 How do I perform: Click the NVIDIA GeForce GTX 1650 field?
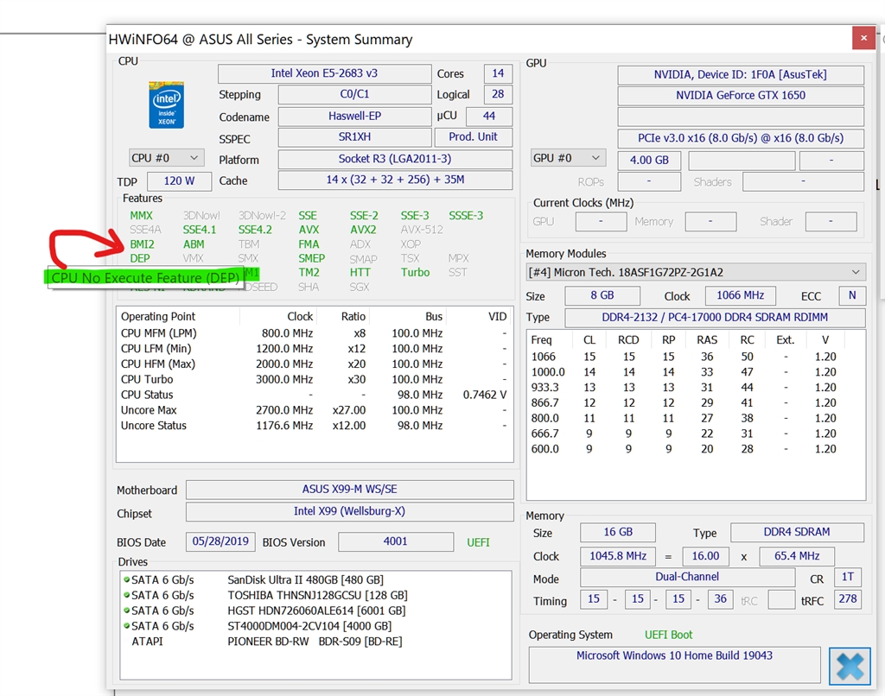point(740,95)
